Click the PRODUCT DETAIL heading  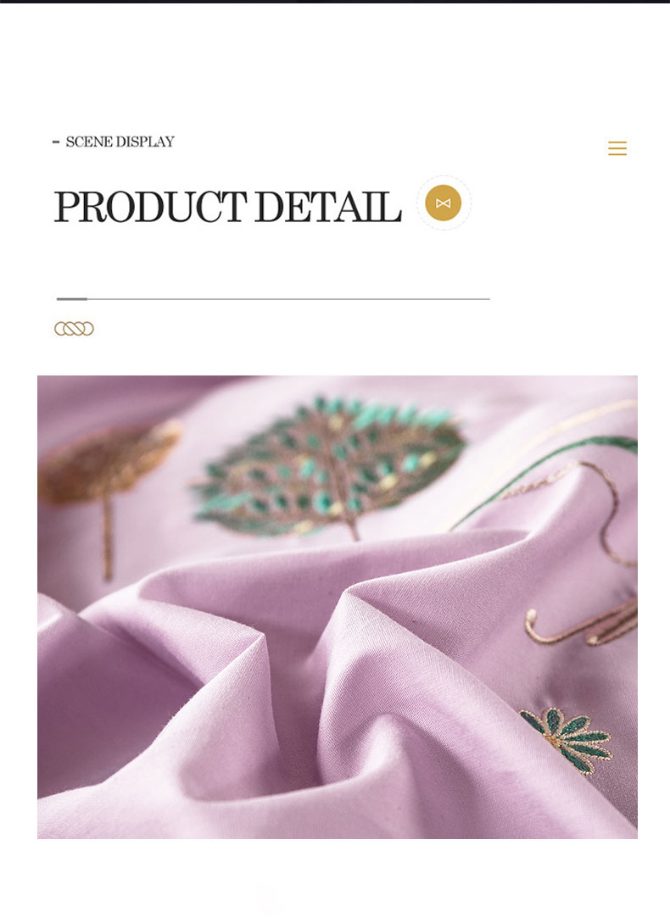pyautogui.click(x=227, y=207)
